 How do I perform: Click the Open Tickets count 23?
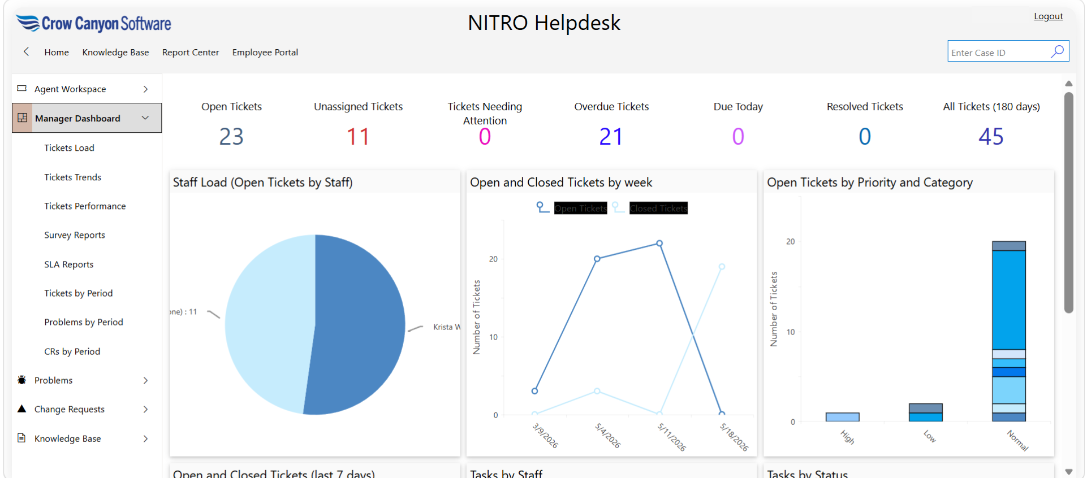(231, 136)
